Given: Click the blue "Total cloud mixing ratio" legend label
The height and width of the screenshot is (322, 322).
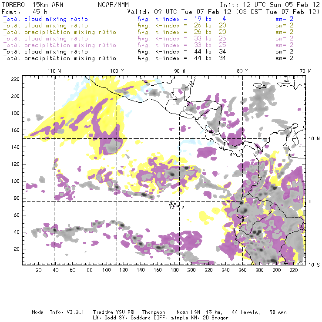Looking at the screenshot, I should point(46,19).
